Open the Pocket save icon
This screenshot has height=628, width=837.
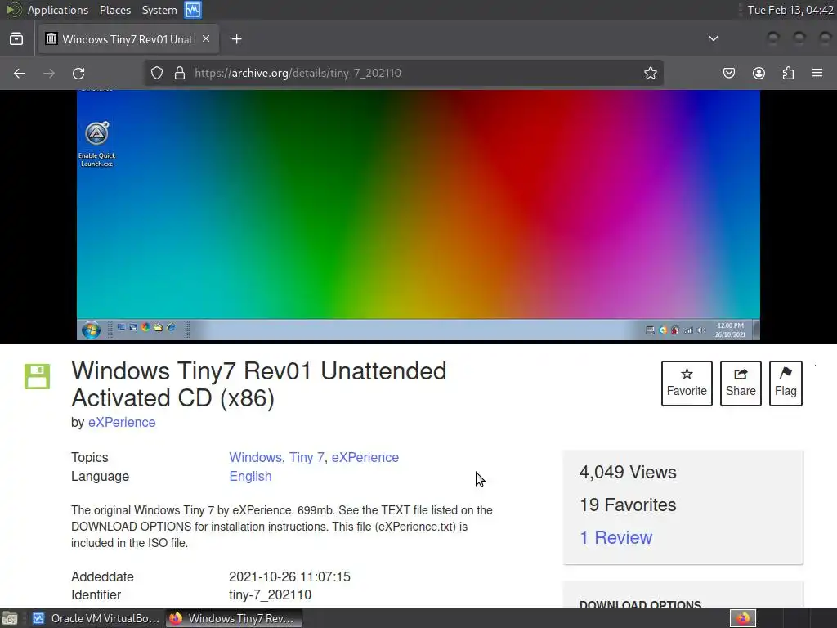(728, 73)
